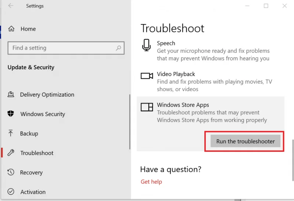294x201 pixels.
Task: Open the Activation settings page
Action: pyautogui.click(x=33, y=192)
